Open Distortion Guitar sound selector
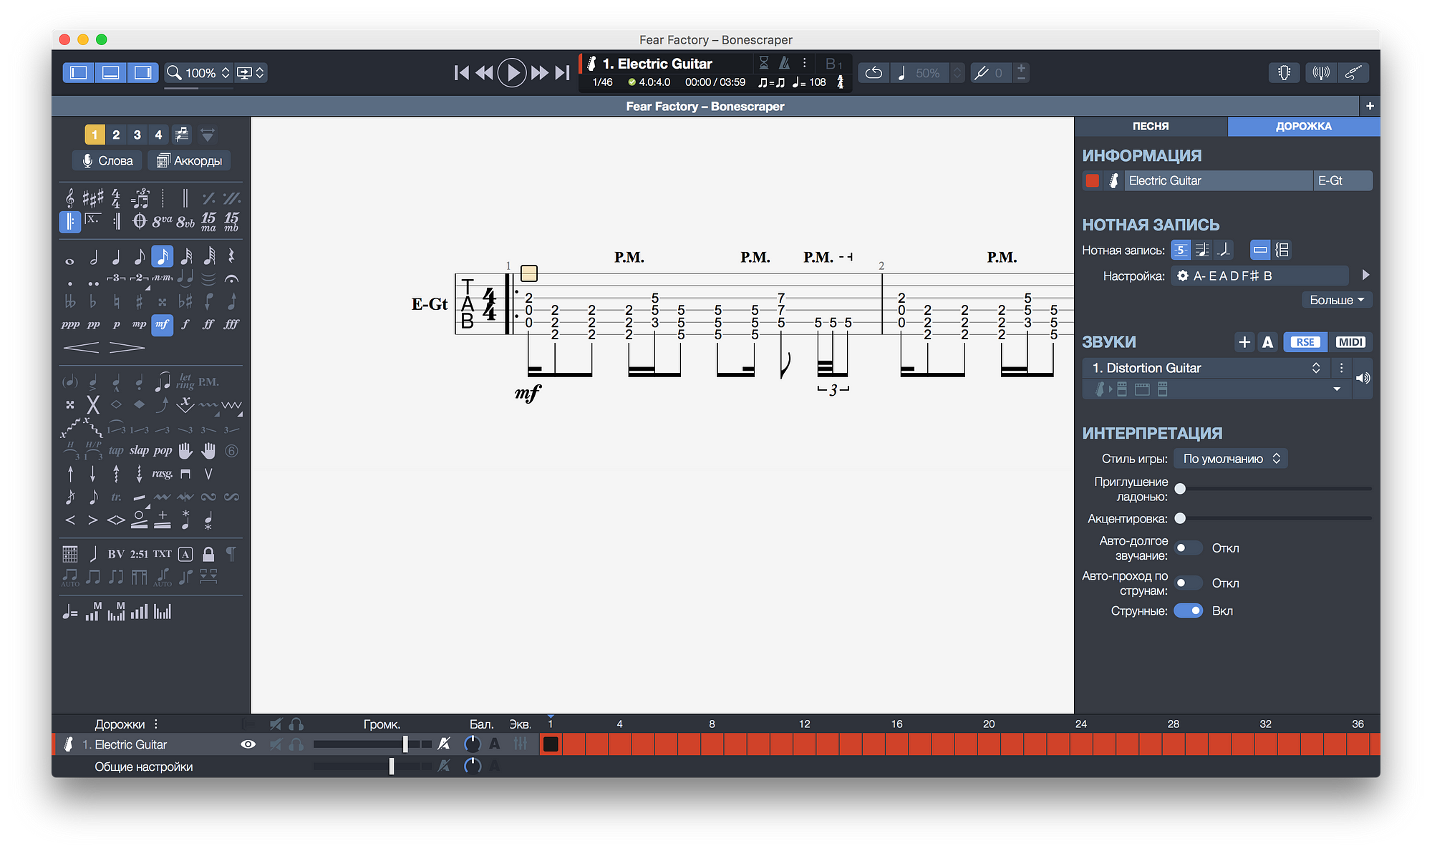 coord(1206,368)
